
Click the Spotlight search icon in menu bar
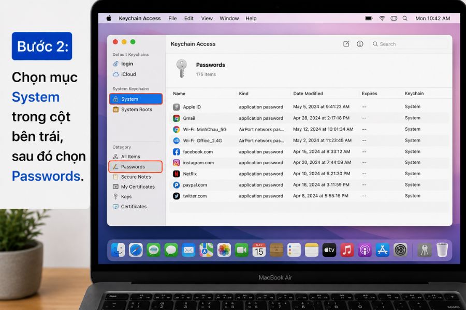pyautogui.click(x=405, y=19)
